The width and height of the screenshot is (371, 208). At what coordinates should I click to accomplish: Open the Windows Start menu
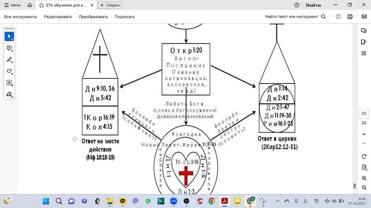[x=46, y=201]
